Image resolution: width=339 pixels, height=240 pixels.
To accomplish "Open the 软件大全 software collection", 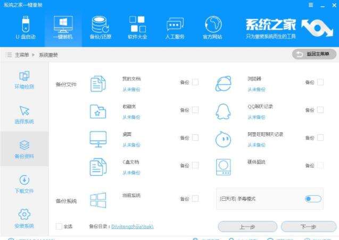I will tap(137, 28).
